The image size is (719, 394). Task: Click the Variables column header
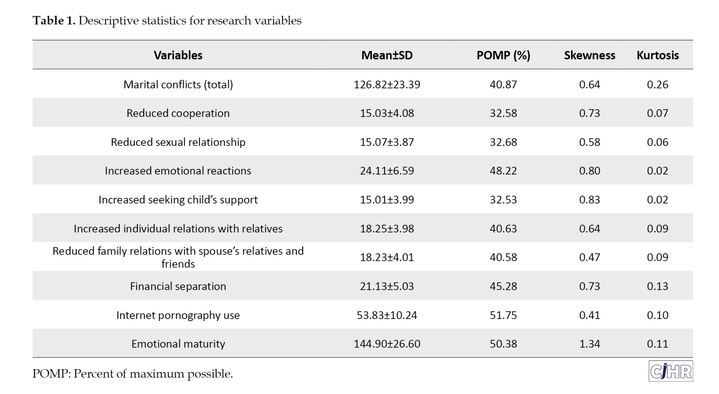pos(178,55)
